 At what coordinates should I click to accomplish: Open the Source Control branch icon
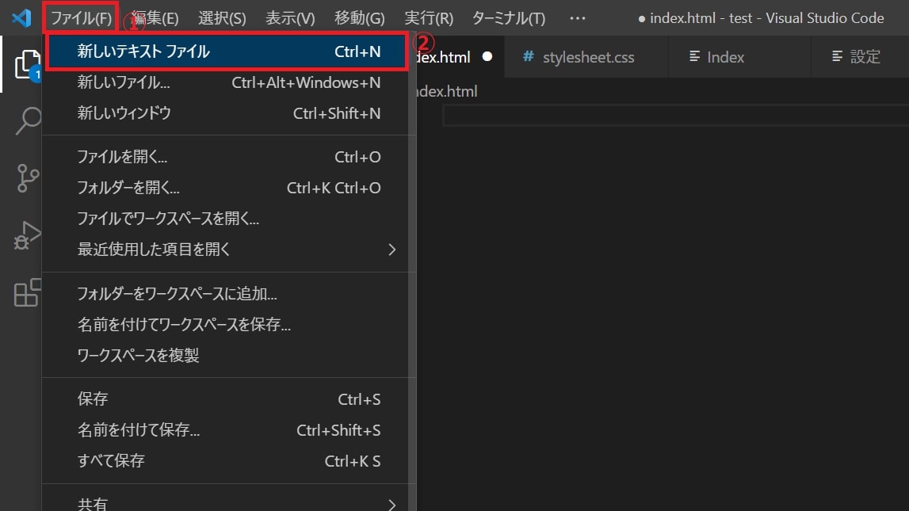[27, 178]
